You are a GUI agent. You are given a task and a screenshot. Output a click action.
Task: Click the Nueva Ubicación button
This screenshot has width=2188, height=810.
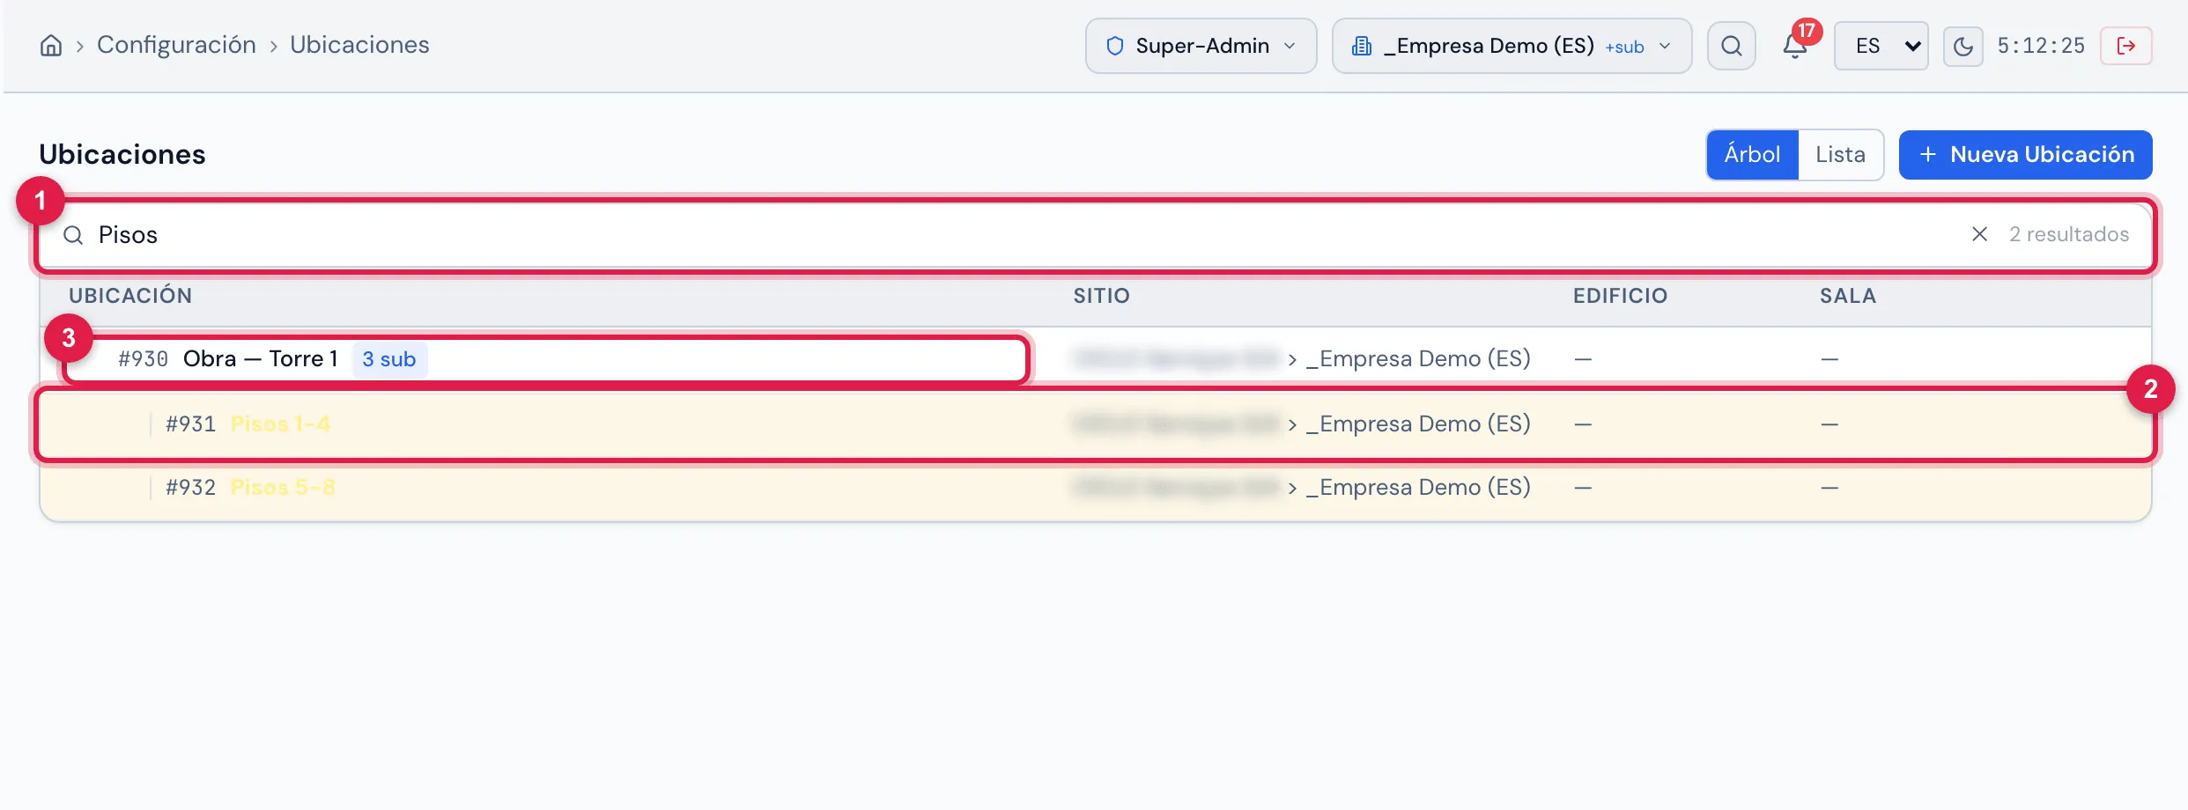[2025, 155]
